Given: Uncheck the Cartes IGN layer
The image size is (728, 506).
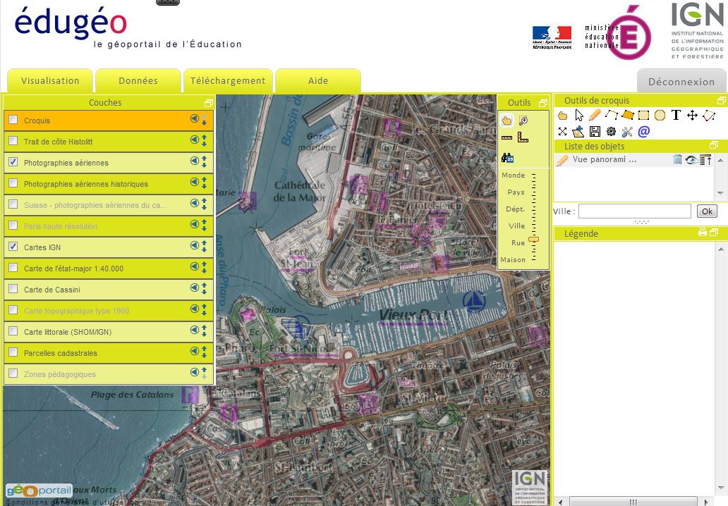Looking at the screenshot, I should [x=13, y=247].
